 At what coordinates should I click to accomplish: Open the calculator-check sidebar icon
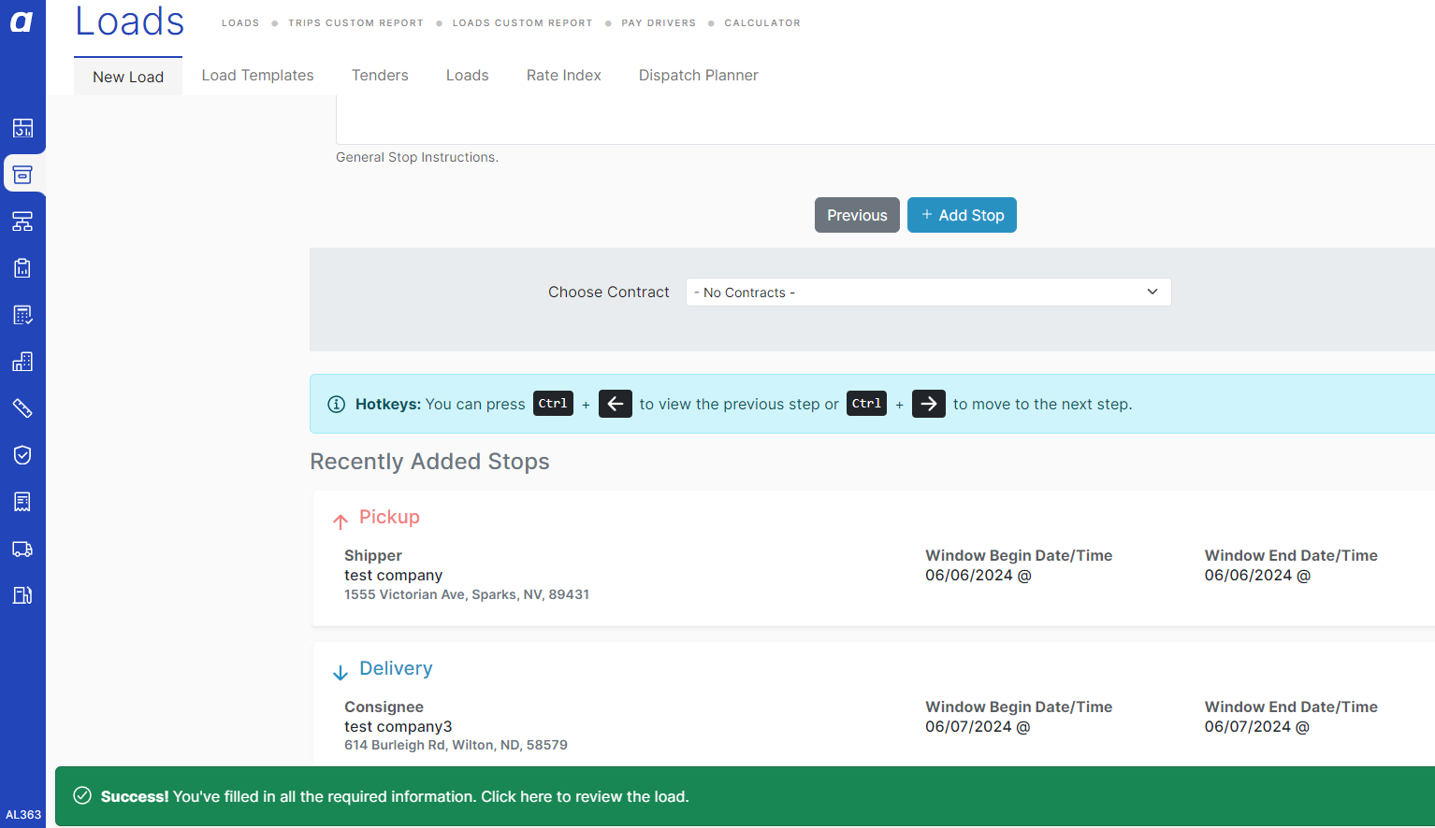pos(22,315)
